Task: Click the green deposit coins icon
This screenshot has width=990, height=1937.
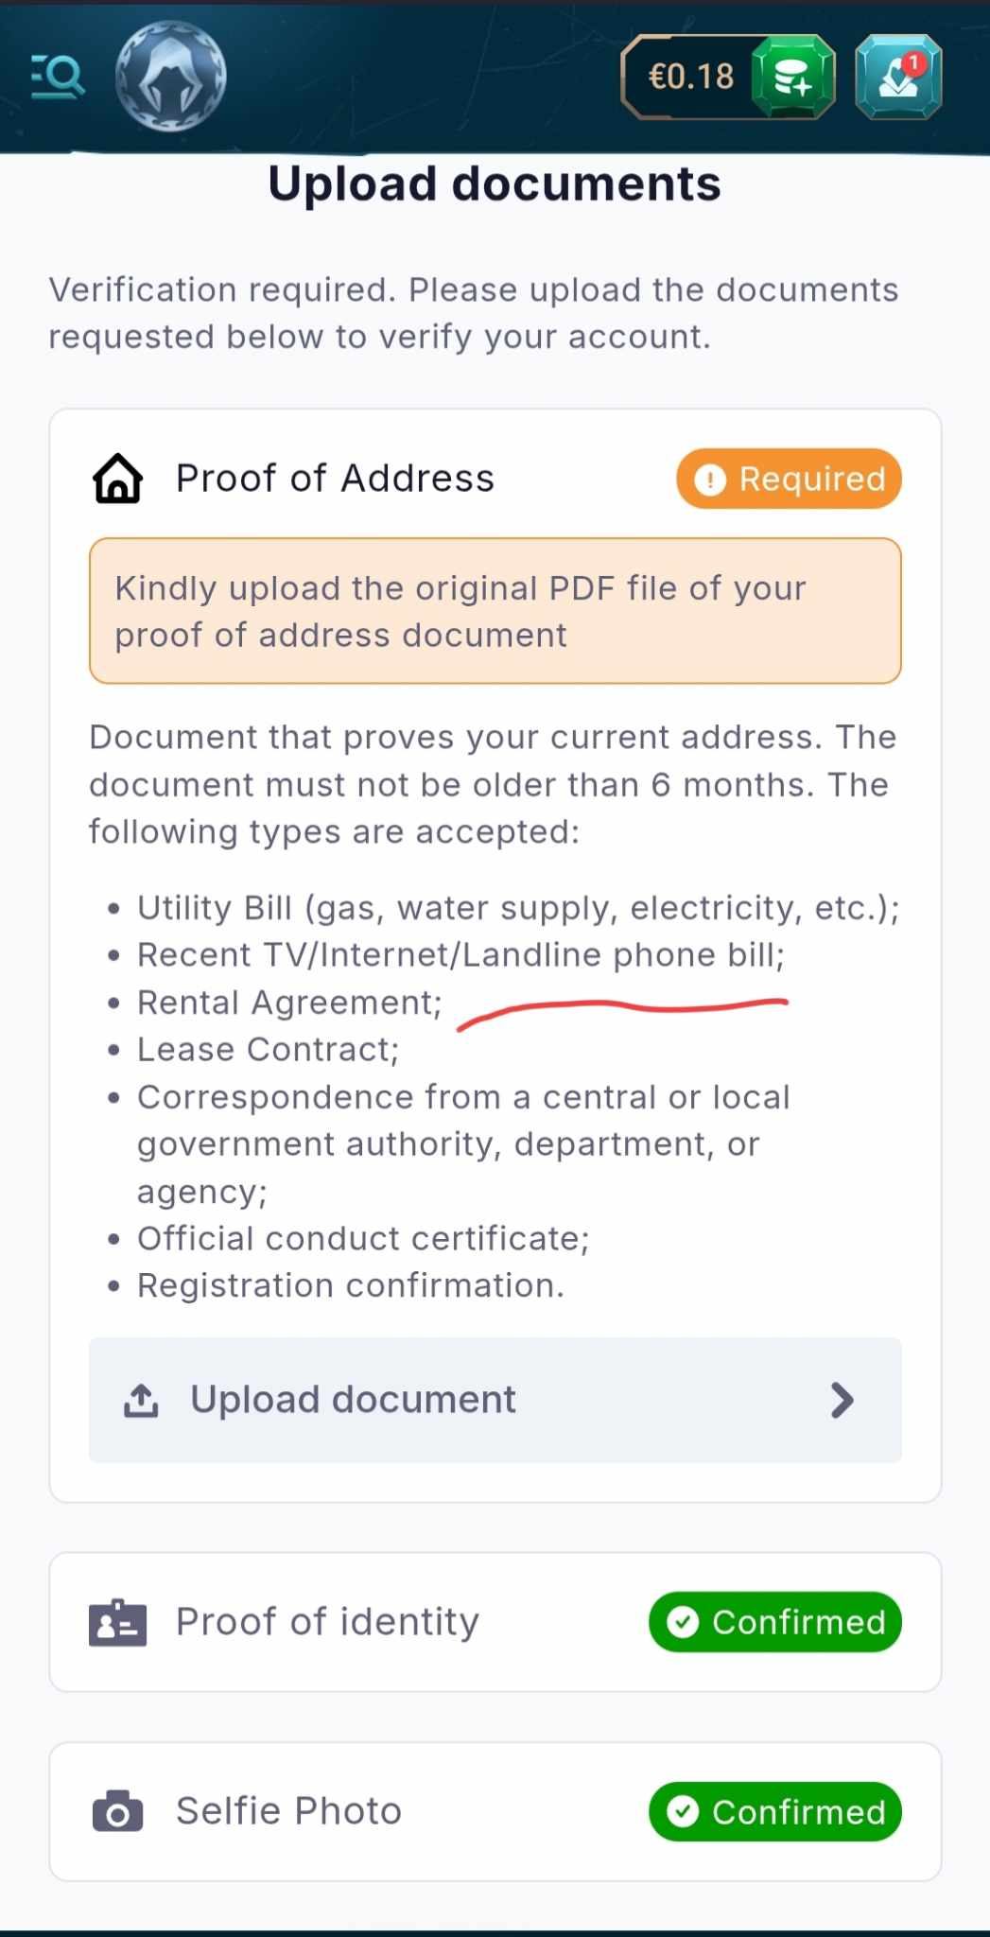Action: pos(792,78)
